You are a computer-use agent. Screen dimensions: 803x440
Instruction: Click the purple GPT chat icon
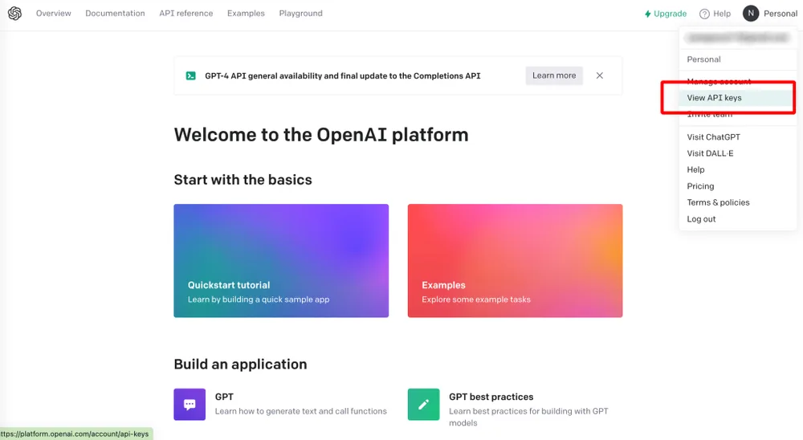(x=190, y=405)
